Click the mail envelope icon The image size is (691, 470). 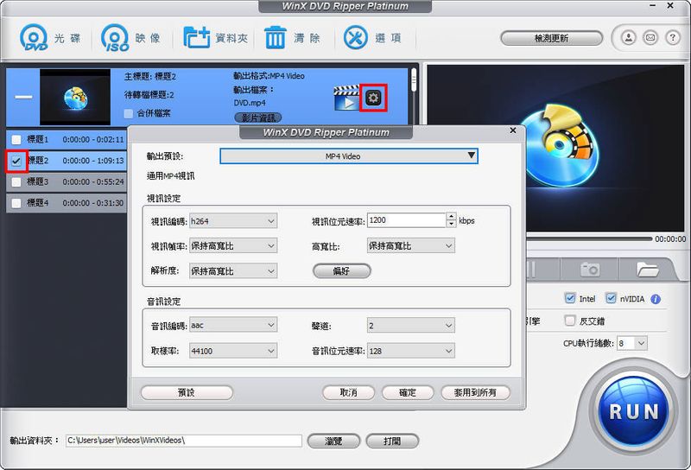coord(650,38)
